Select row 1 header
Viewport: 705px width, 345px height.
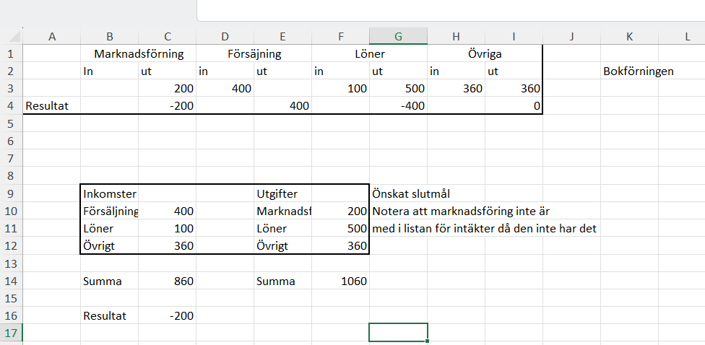(x=12, y=54)
